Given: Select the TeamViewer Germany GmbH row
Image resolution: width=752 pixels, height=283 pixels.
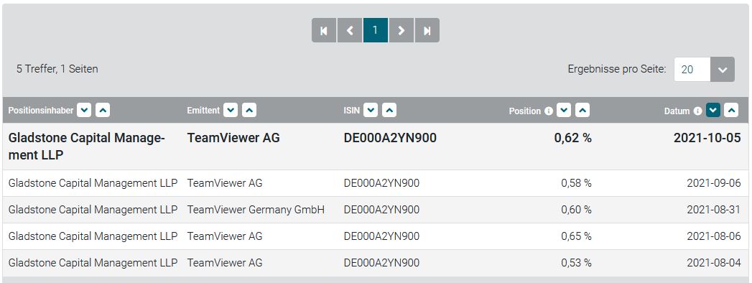Looking at the screenshot, I should click(376, 210).
